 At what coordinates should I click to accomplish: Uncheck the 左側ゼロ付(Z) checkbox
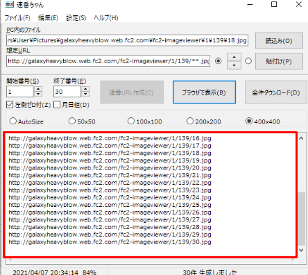point(10,105)
